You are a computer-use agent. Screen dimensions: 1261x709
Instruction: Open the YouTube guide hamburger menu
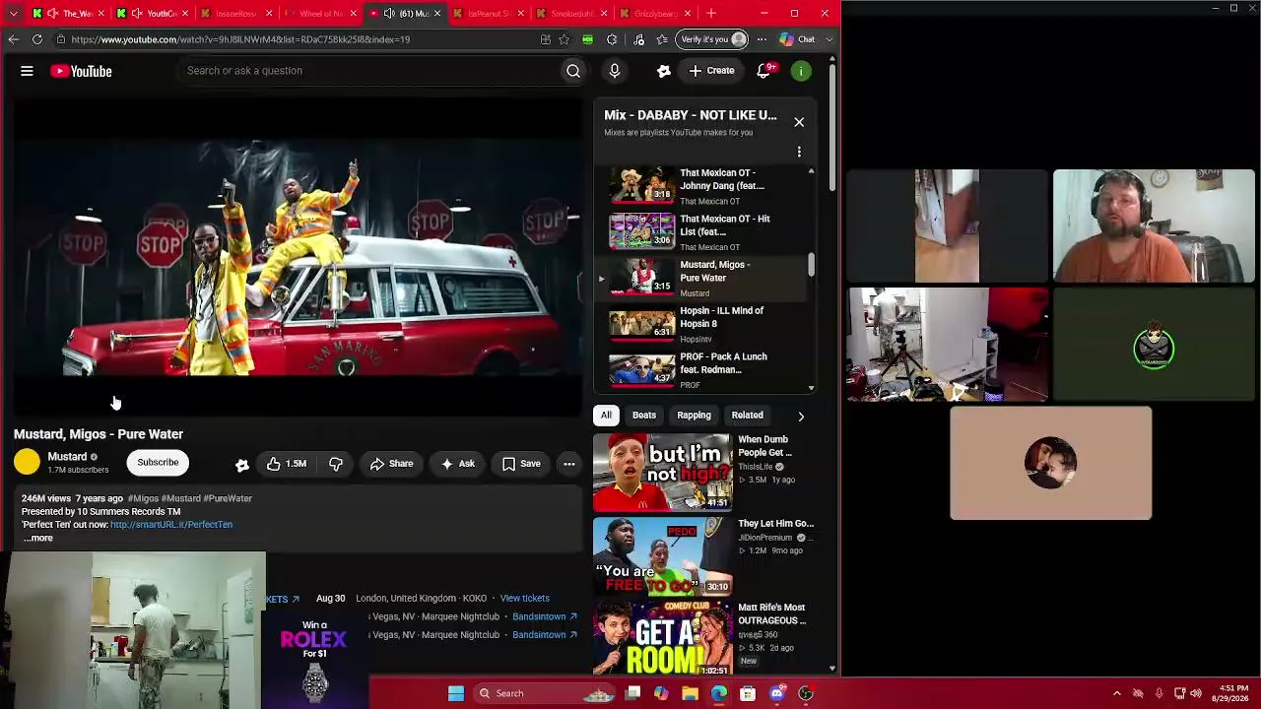tap(27, 71)
